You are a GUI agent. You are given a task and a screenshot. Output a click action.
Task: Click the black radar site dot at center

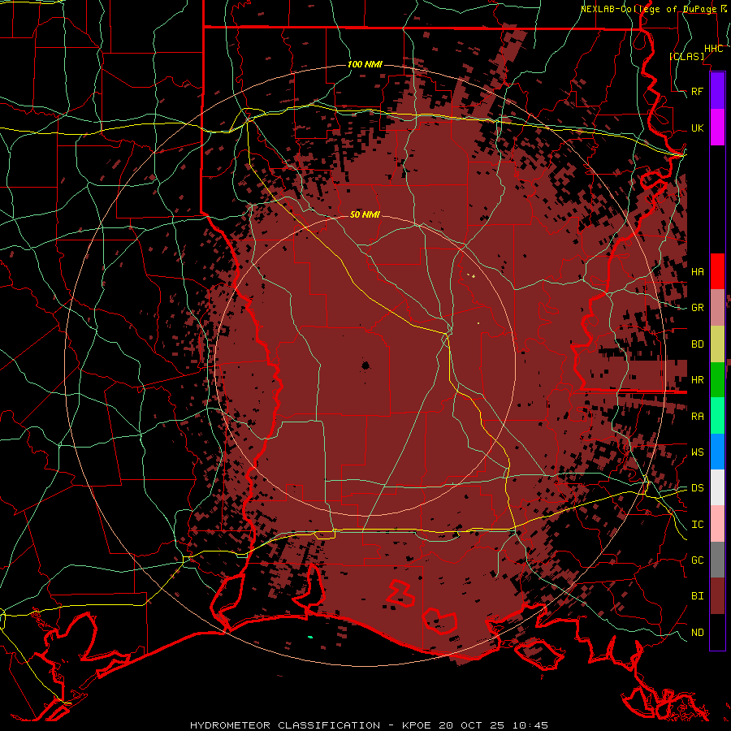[365, 365]
